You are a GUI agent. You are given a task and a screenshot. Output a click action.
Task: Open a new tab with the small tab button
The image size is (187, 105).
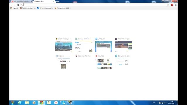(58, 1)
